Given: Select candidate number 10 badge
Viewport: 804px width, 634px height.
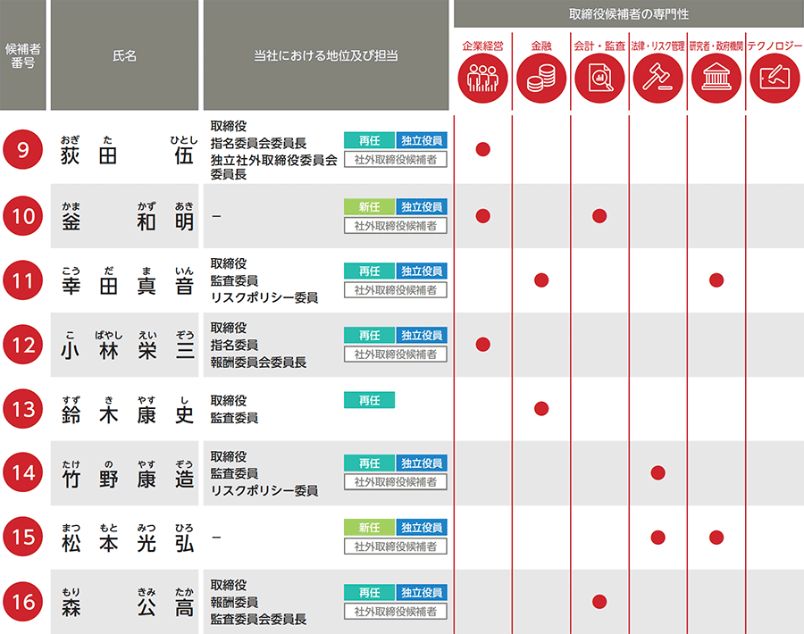Looking at the screenshot, I should click(22, 216).
